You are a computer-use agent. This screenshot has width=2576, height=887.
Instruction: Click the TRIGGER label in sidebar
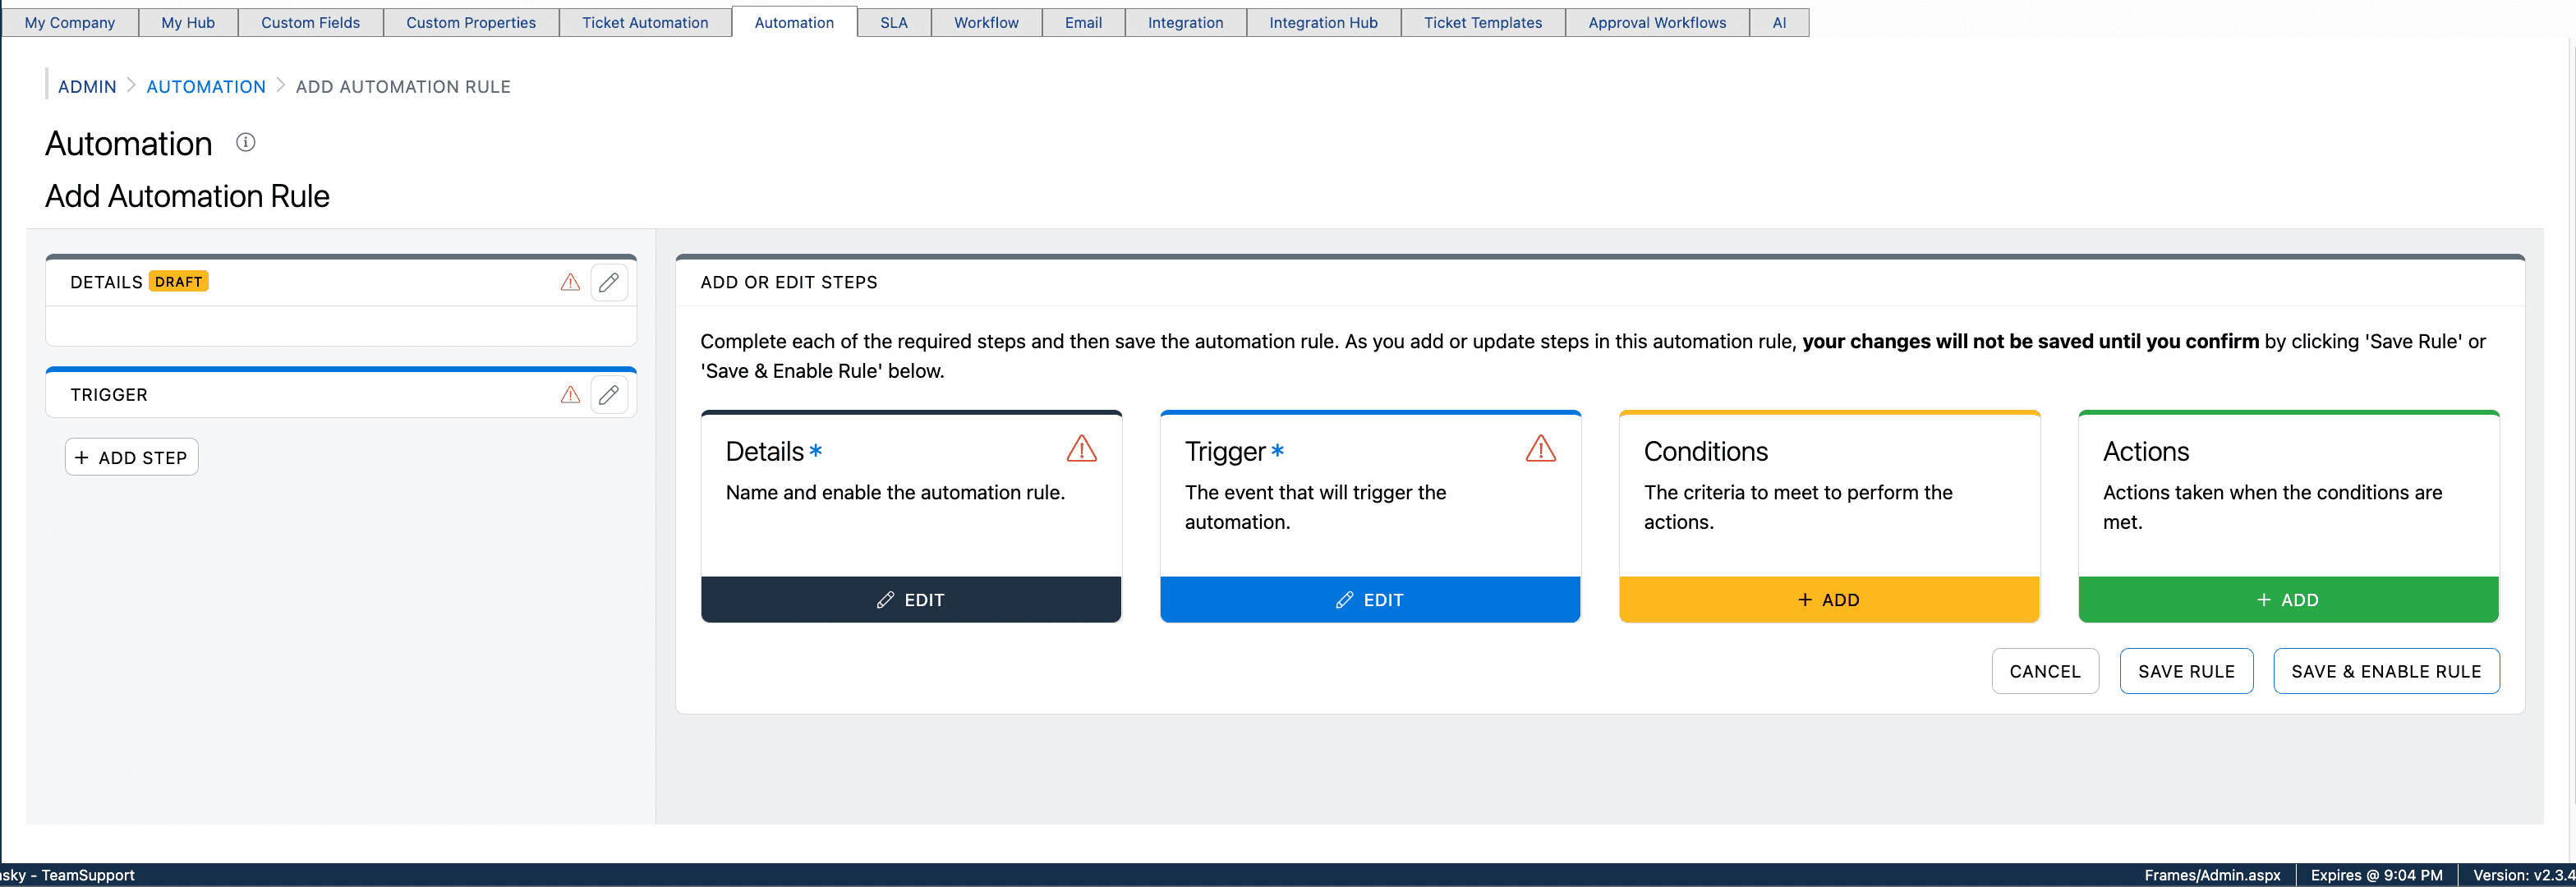coord(109,394)
